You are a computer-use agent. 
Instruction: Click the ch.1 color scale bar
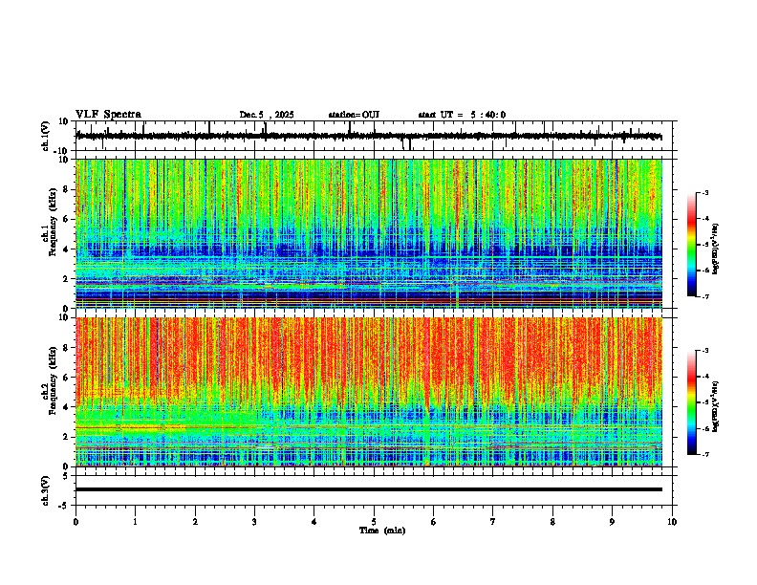tap(692, 245)
